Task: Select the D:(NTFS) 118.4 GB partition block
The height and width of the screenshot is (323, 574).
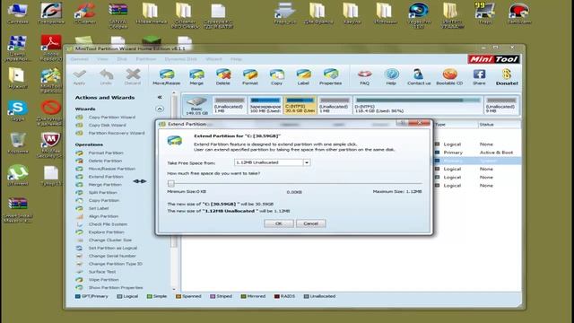Action: click(418, 105)
